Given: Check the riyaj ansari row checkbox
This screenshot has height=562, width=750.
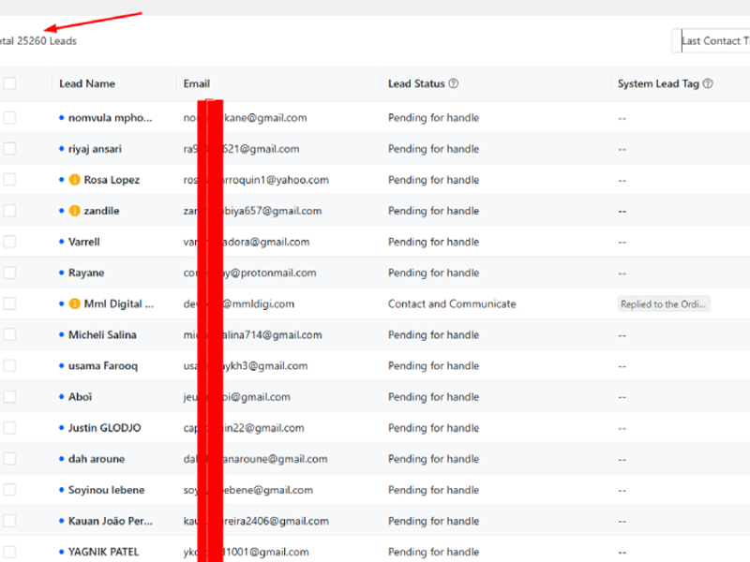Looking at the screenshot, I should point(9,149).
